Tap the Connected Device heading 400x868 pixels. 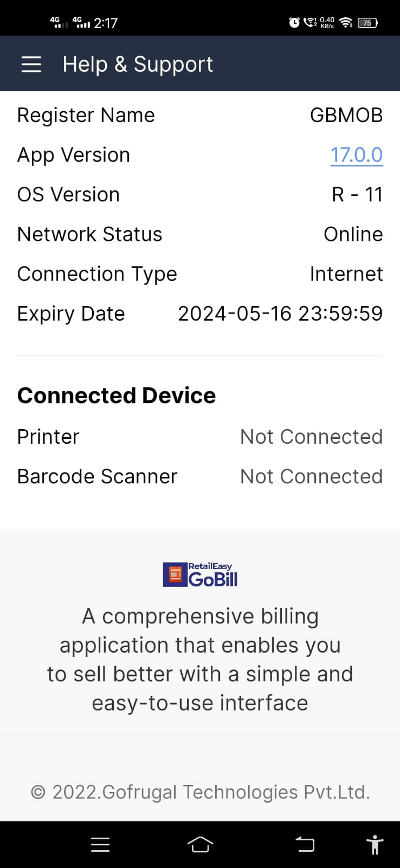(117, 395)
